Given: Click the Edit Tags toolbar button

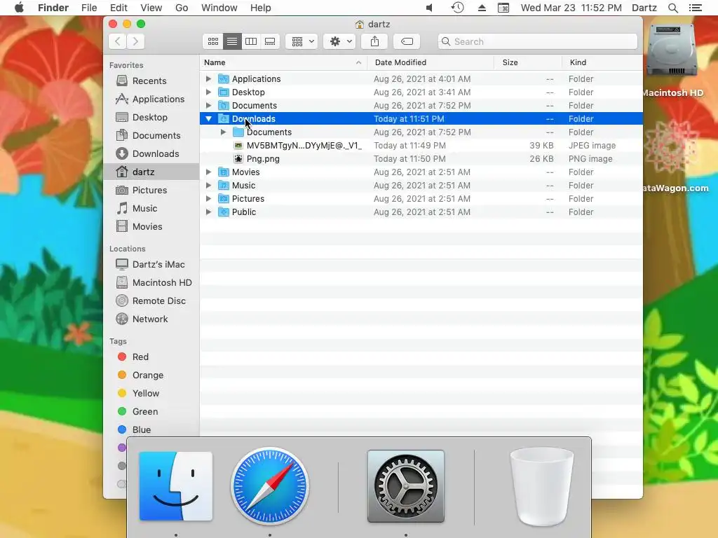Looking at the screenshot, I should click(407, 41).
